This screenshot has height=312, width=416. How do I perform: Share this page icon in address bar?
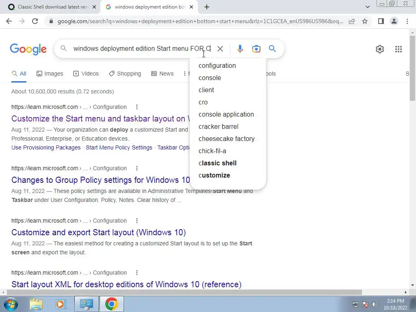click(352, 21)
